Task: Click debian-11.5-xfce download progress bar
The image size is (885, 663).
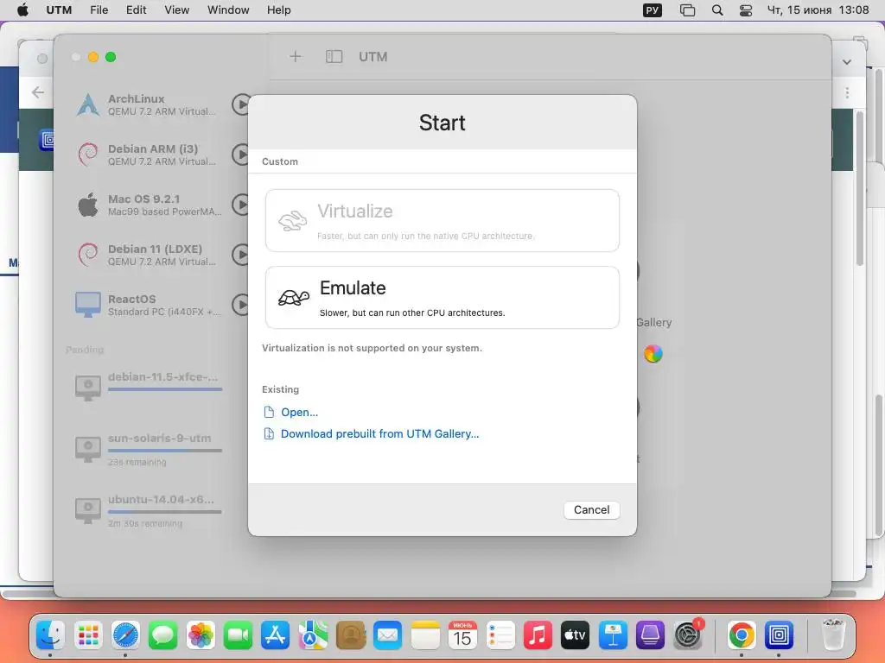Action: pos(165,389)
